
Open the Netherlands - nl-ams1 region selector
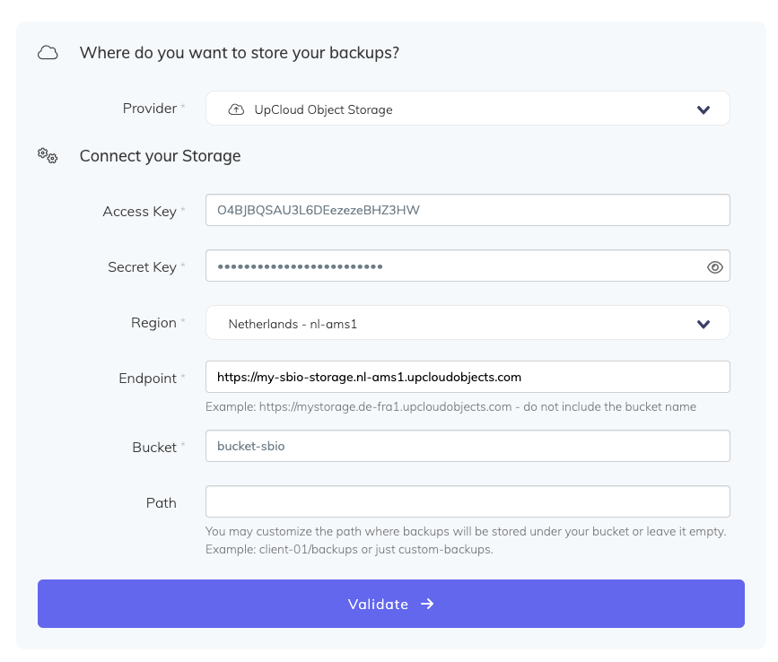point(449,324)
